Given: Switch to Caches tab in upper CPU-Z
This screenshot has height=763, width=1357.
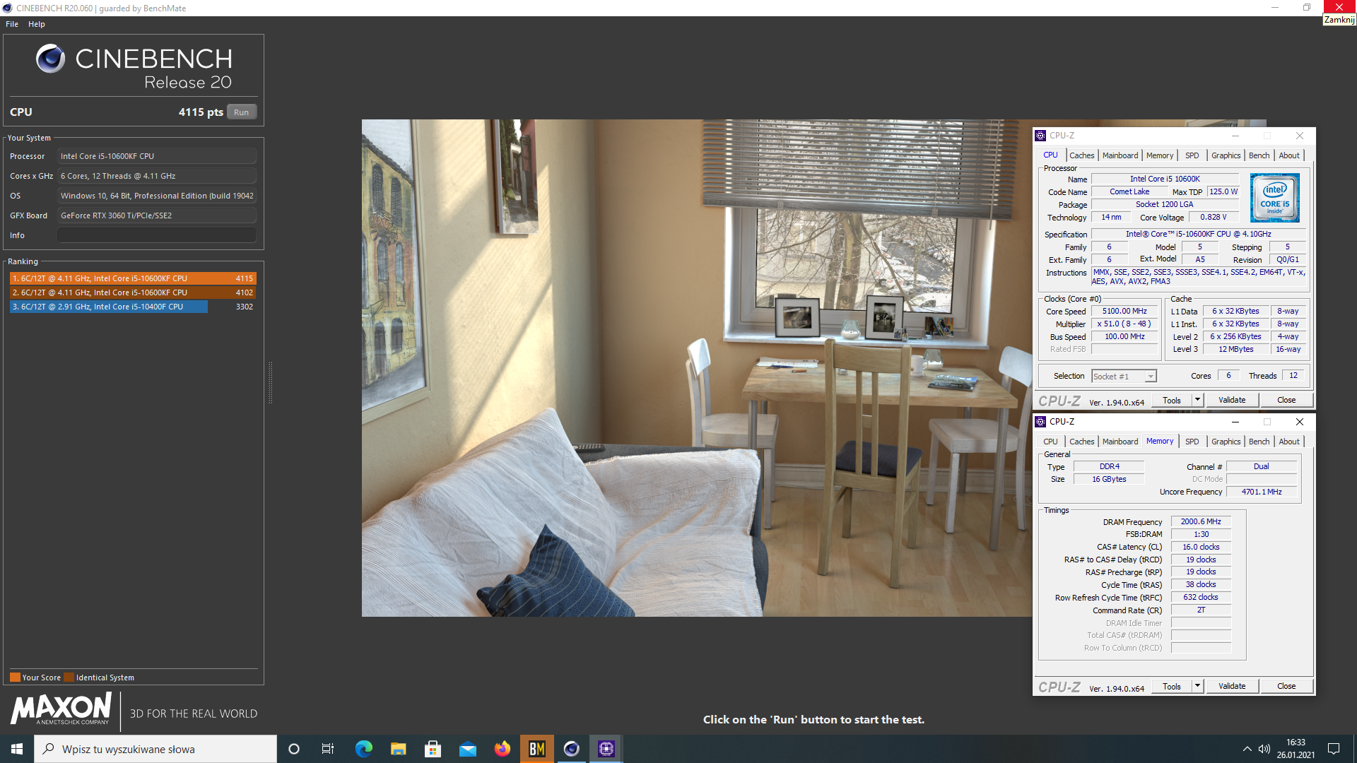Looking at the screenshot, I should click(x=1081, y=155).
